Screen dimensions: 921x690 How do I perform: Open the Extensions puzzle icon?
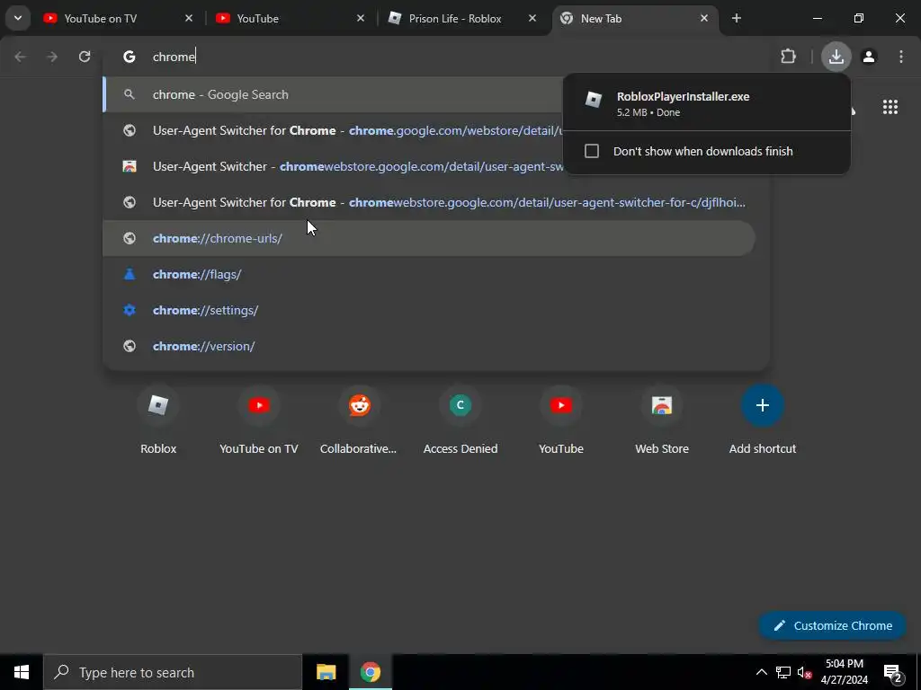[x=788, y=57]
